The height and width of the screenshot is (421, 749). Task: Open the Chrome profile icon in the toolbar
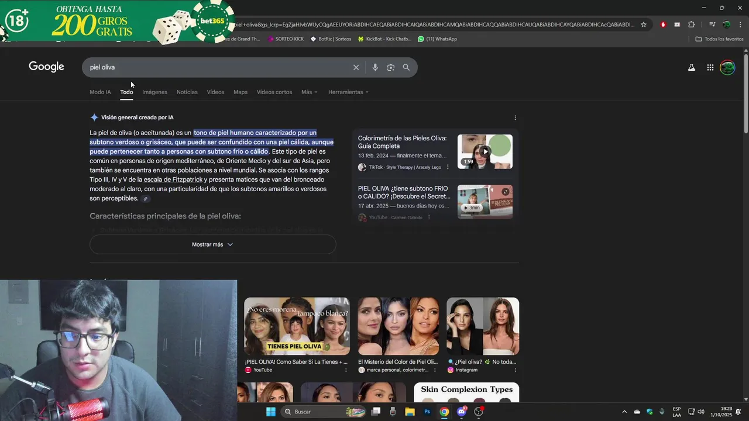[x=726, y=25]
